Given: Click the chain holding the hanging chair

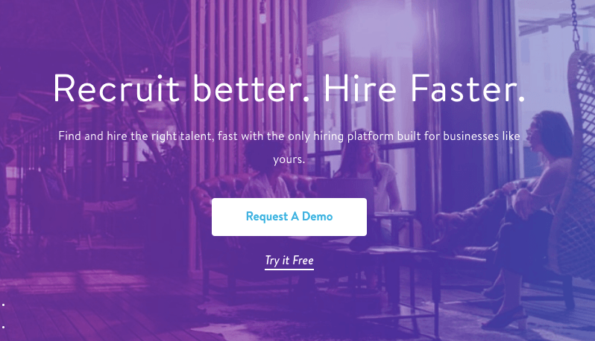Looking at the screenshot, I should 576,25.
